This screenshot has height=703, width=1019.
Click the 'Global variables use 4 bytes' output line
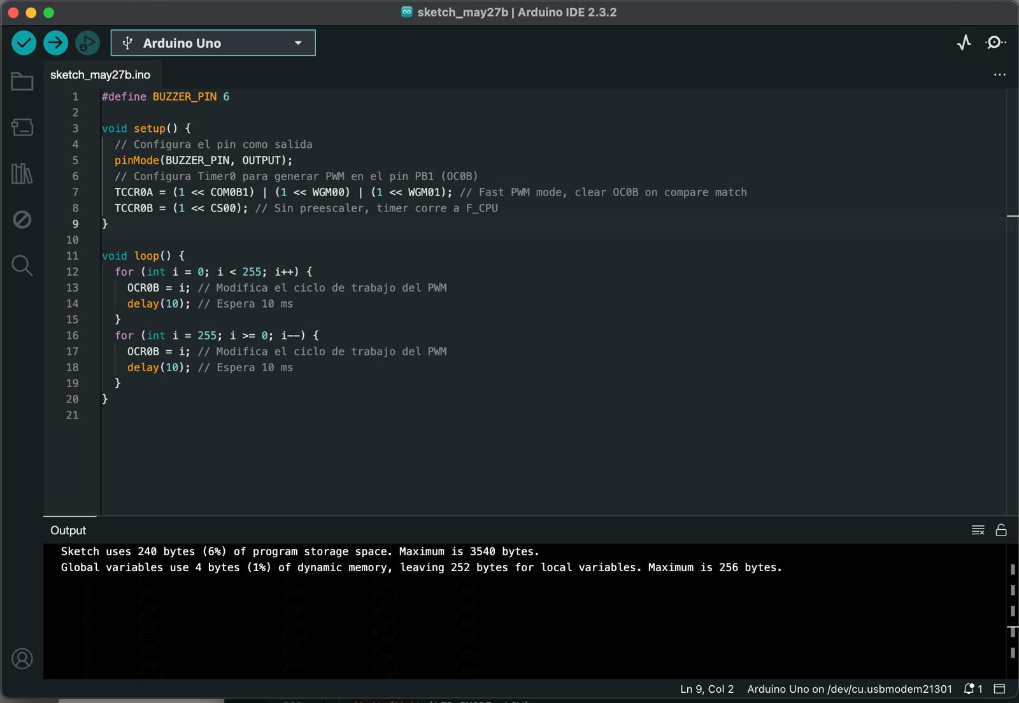click(422, 567)
